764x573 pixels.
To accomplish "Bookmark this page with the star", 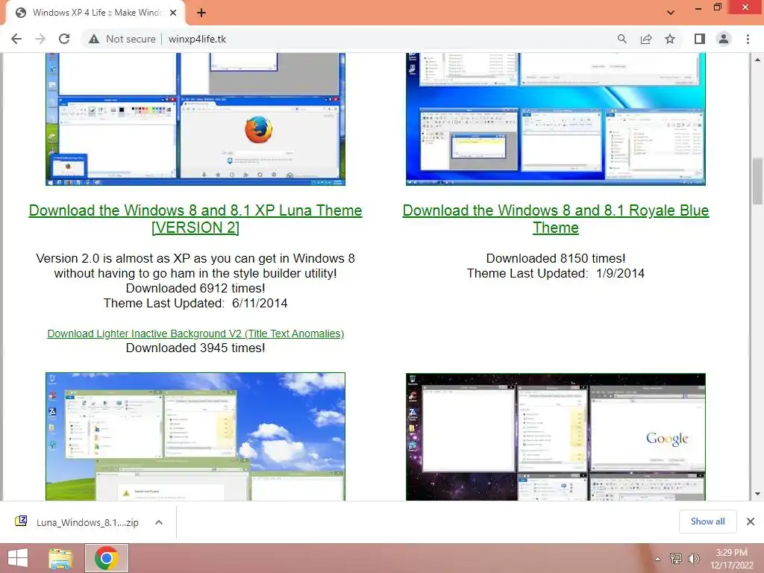I will [x=670, y=39].
